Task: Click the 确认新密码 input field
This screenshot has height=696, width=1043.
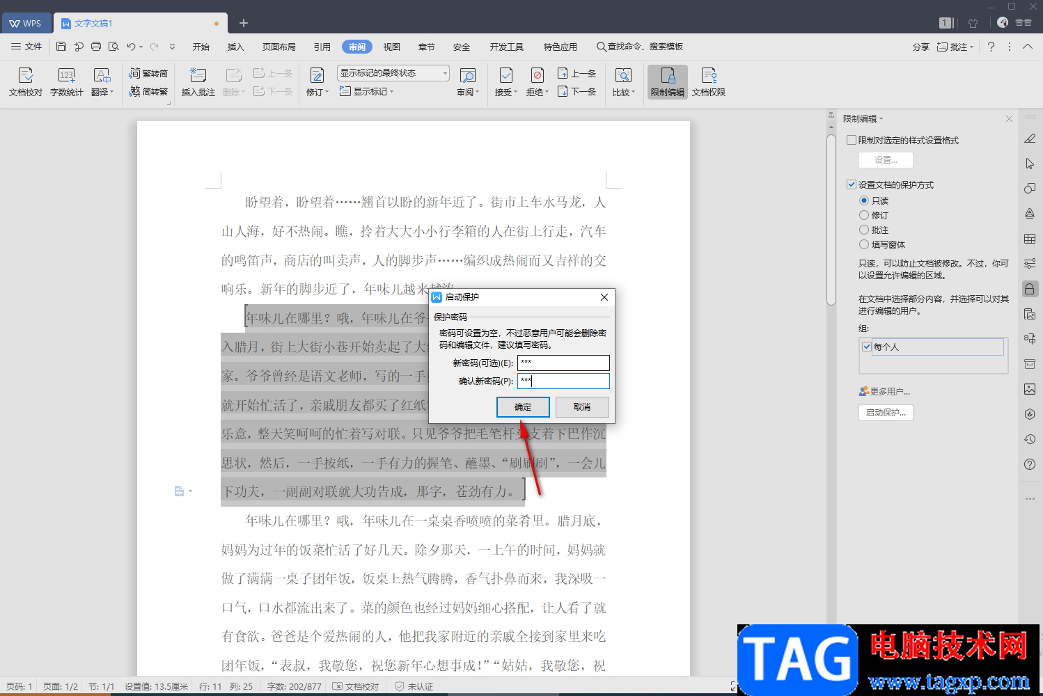Action: 563,381
